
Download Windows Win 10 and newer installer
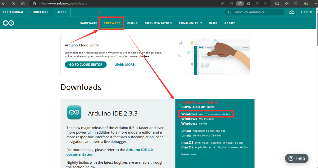(206, 114)
